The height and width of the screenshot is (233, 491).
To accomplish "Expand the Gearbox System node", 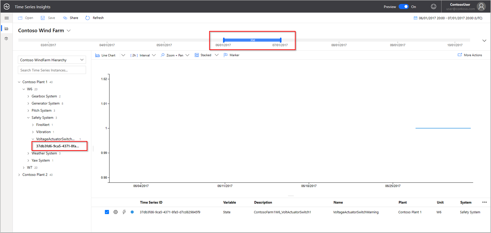I will click(28, 96).
